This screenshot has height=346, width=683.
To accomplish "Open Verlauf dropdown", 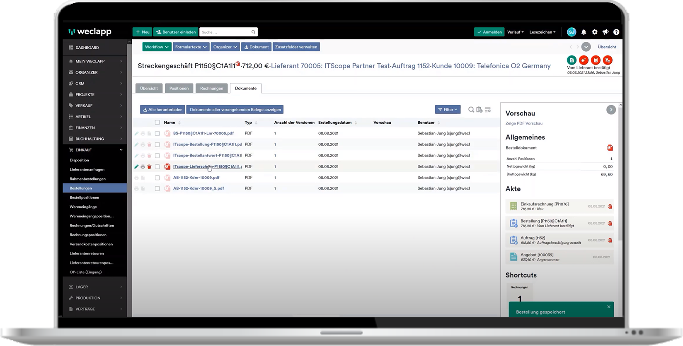I will [516, 32].
